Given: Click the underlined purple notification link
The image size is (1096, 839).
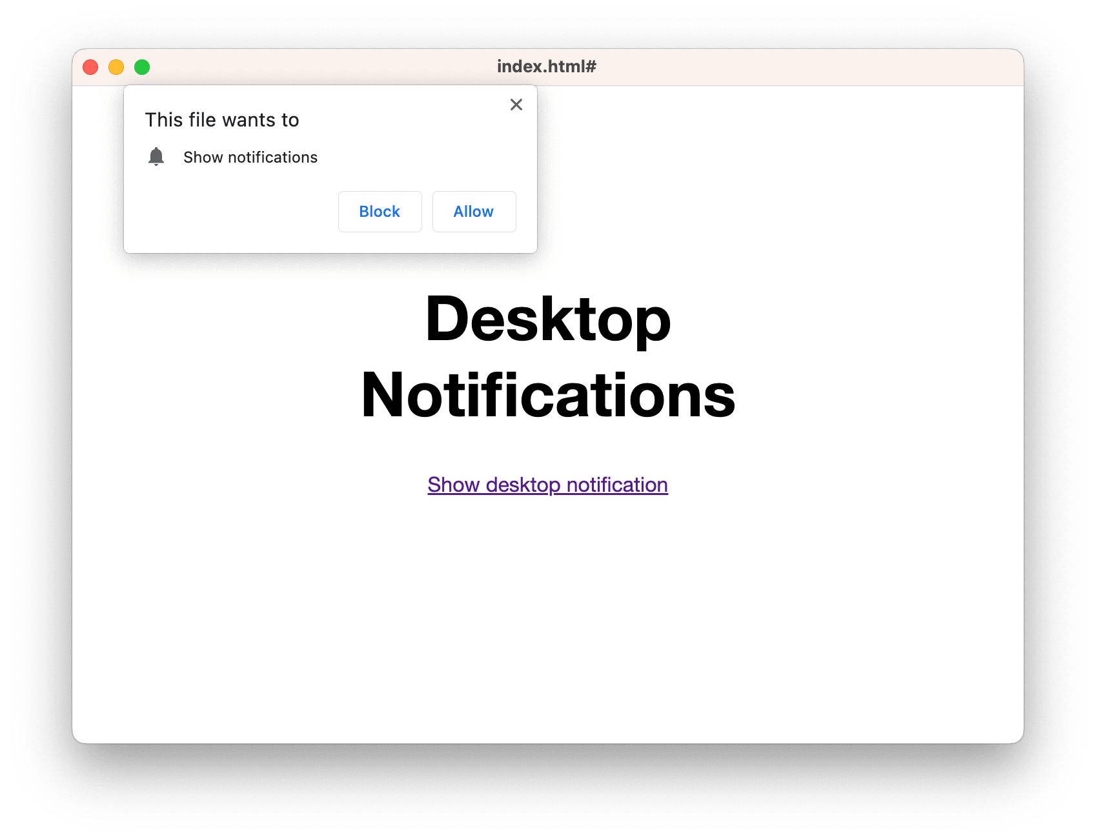Looking at the screenshot, I should (547, 484).
